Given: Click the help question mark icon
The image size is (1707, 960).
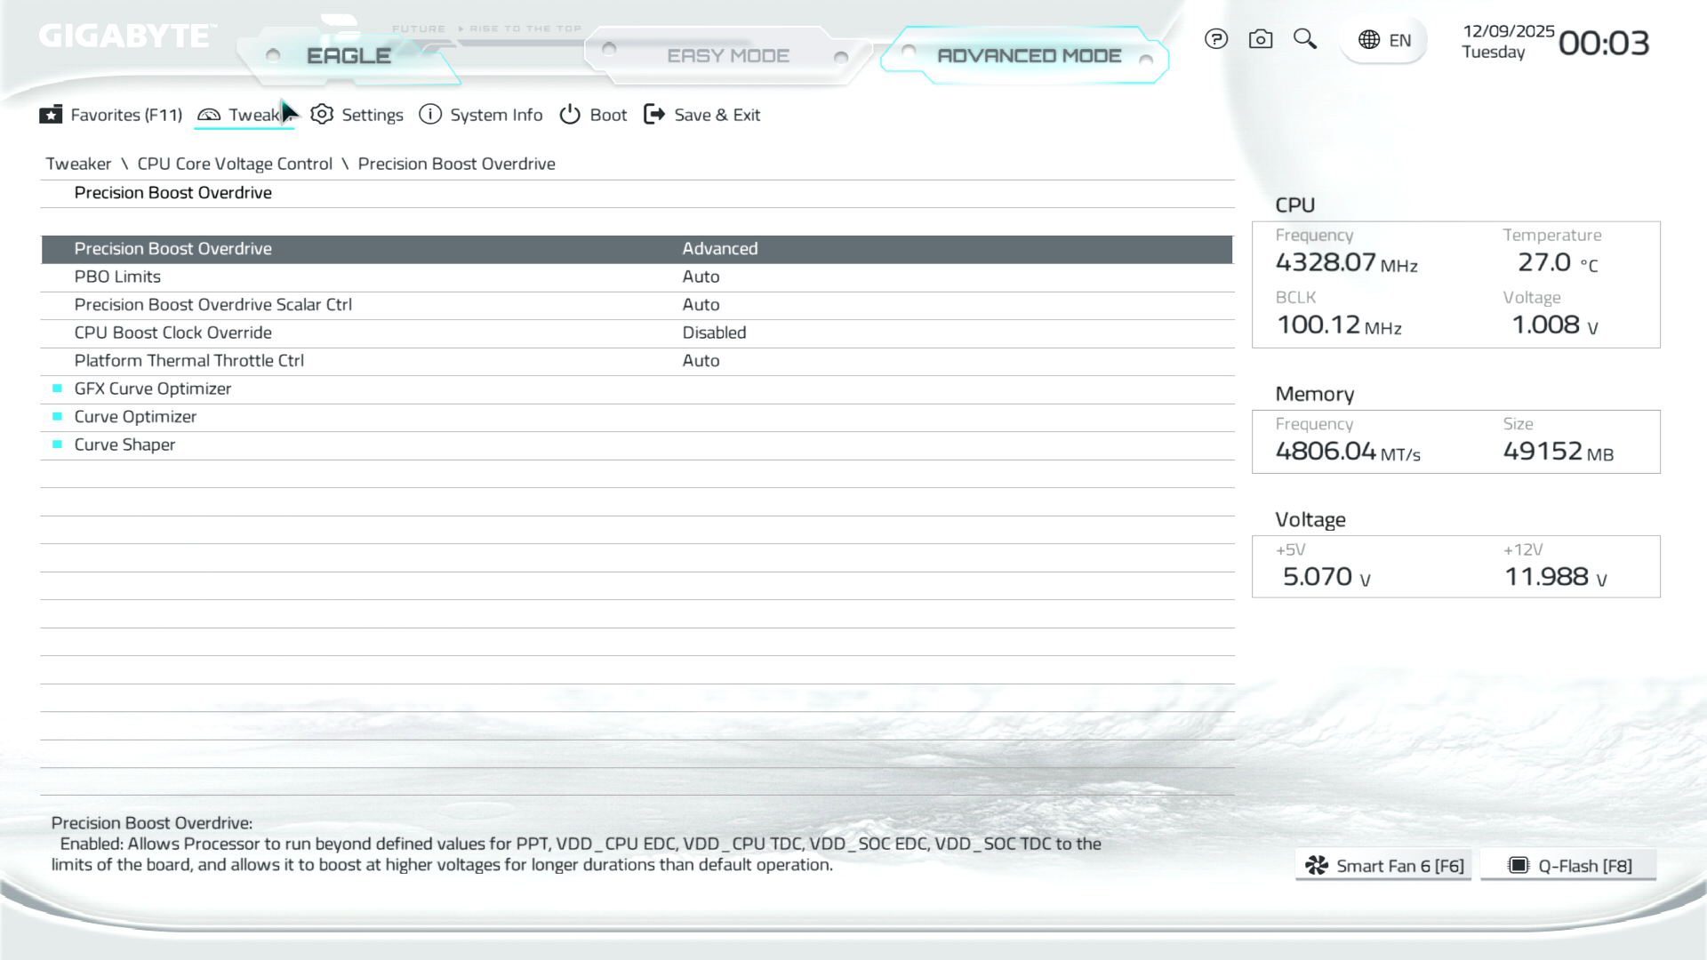Looking at the screenshot, I should (x=1215, y=39).
